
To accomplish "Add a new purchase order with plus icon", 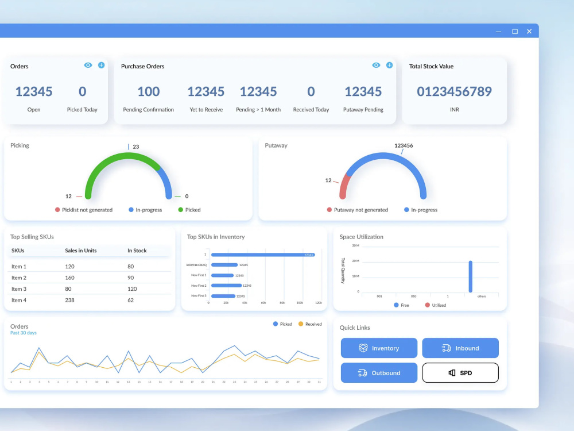I will pyautogui.click(x=390, y=66).
